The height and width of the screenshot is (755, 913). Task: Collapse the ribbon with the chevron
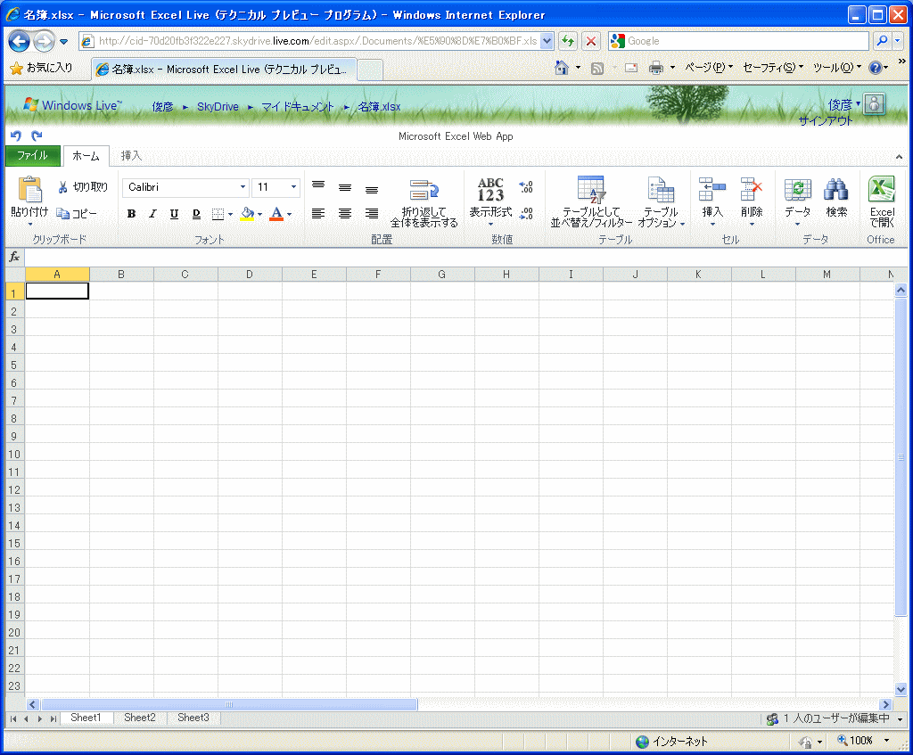899,157
